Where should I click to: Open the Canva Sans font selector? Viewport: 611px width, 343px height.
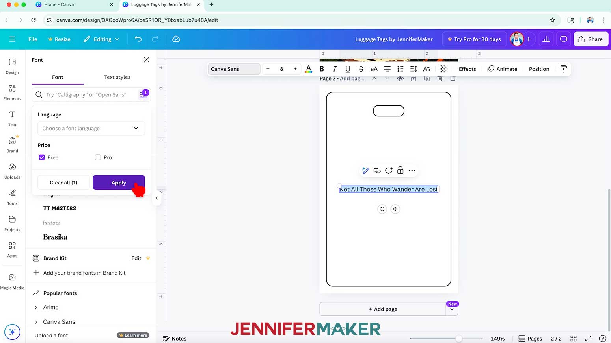pos(234,69)
